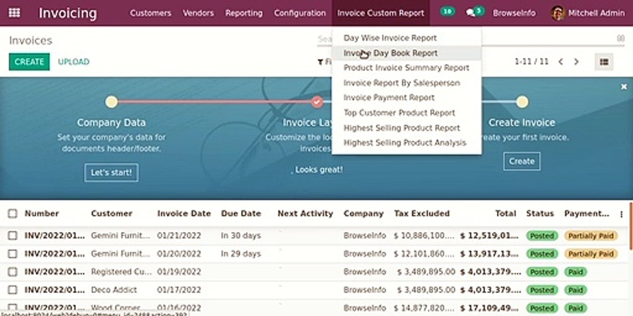633x316 pixels.
Task: Open the BrowseInfo company switcher
Action: pos(514,13)
